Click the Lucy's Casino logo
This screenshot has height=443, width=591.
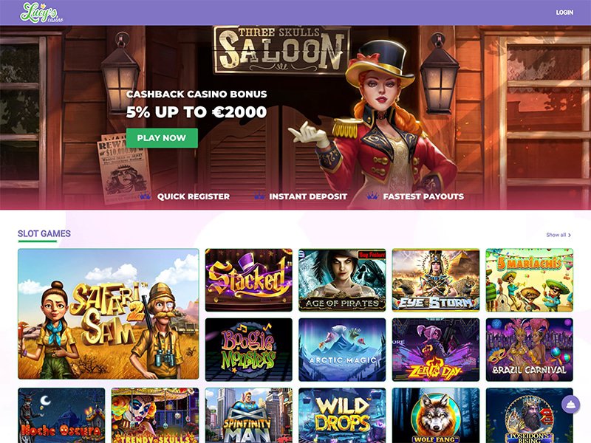tap(41, 13)
